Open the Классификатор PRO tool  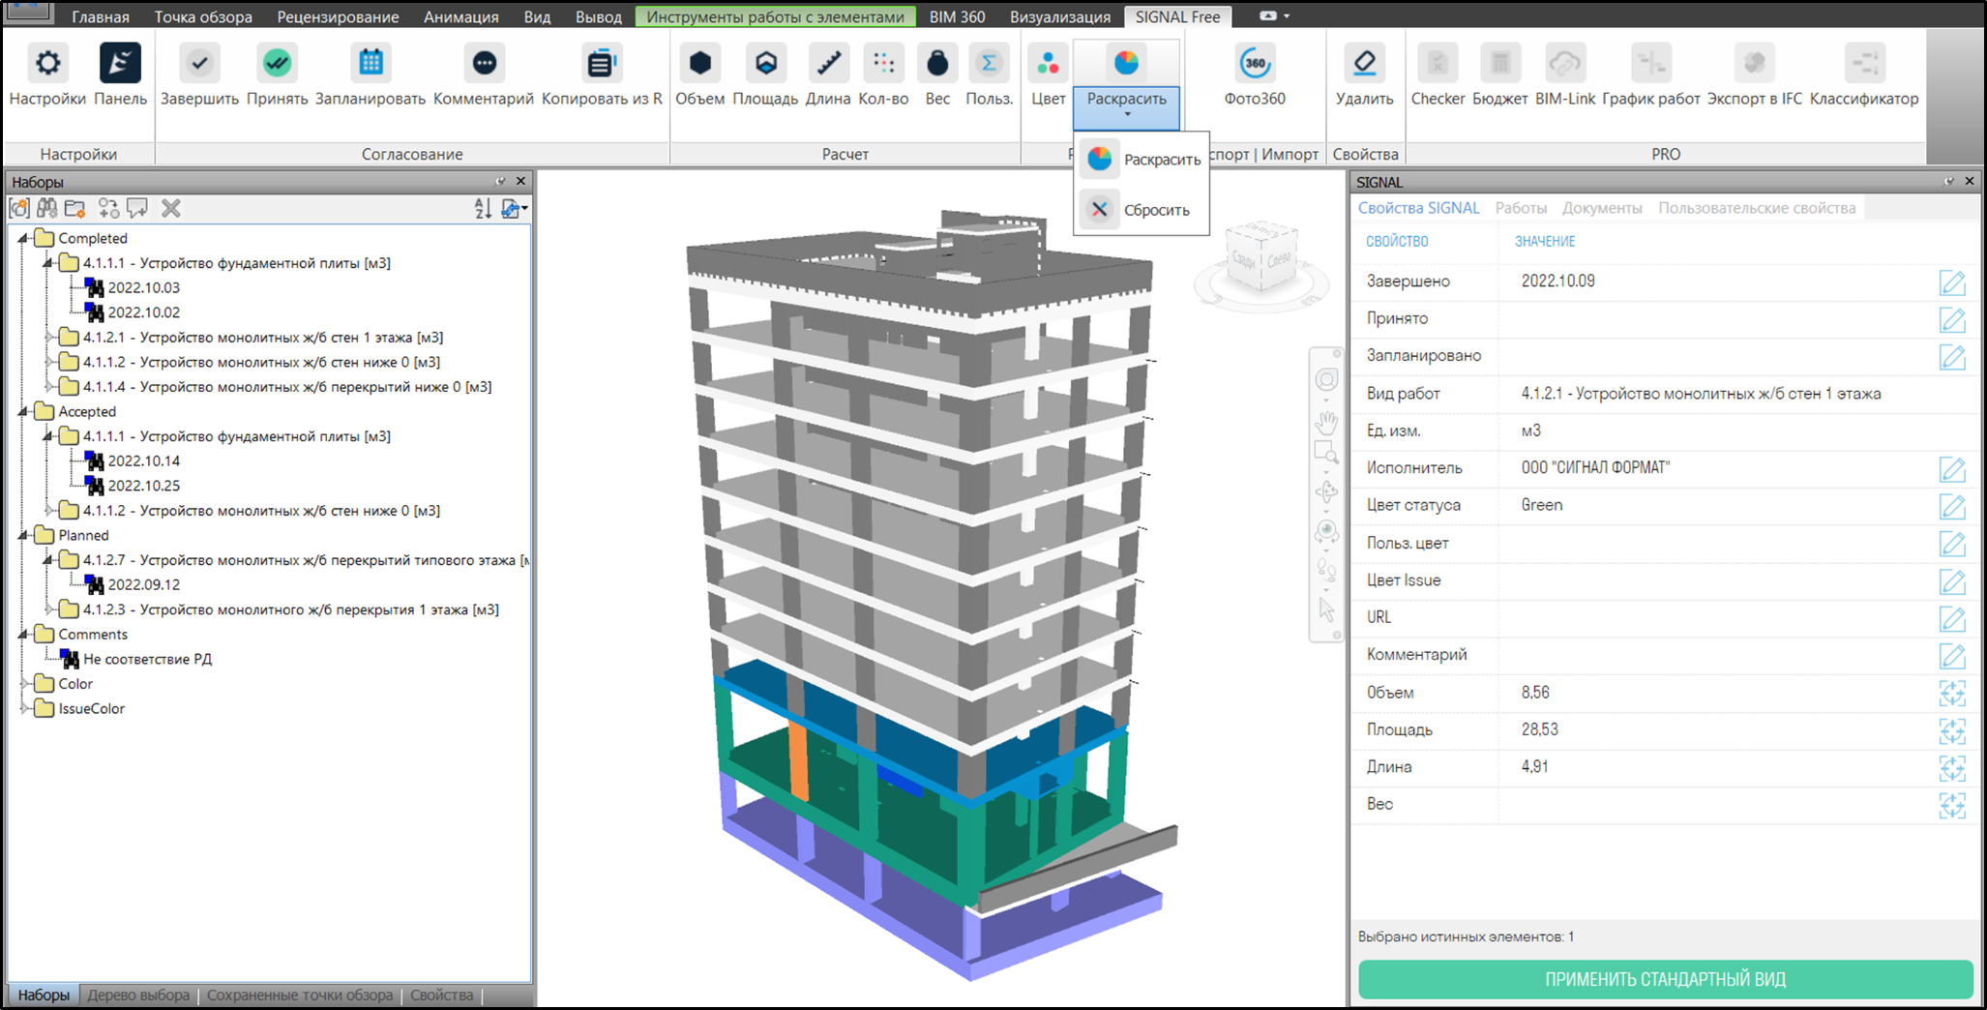pos(1864,64)
